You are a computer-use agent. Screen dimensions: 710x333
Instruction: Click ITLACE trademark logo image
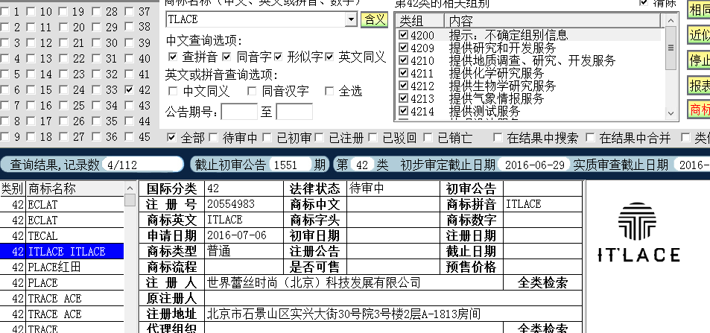click(638, 232)
